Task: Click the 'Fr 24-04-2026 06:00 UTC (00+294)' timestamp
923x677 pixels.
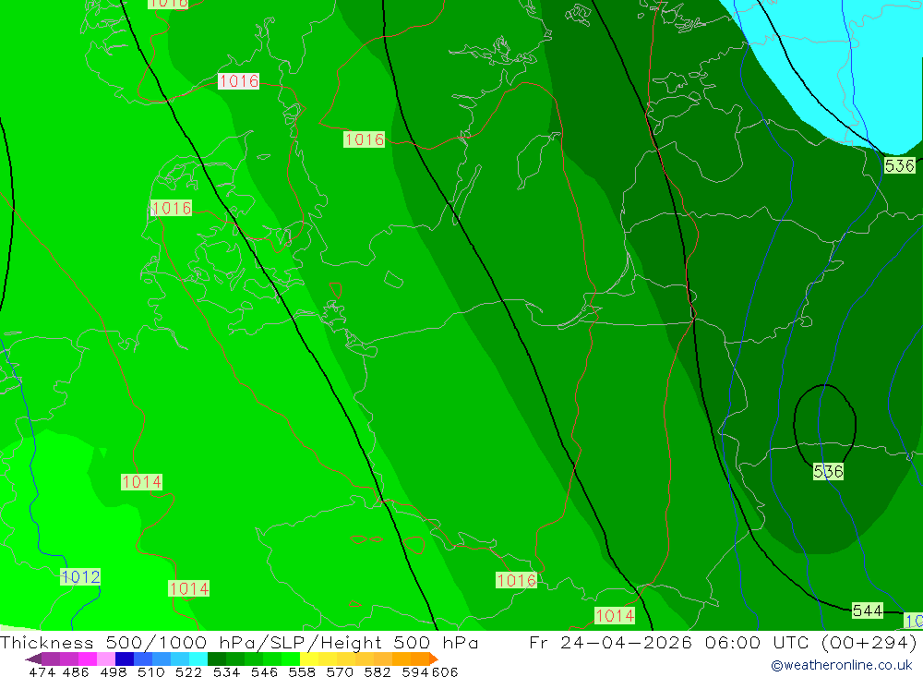Action: point(723,642)
